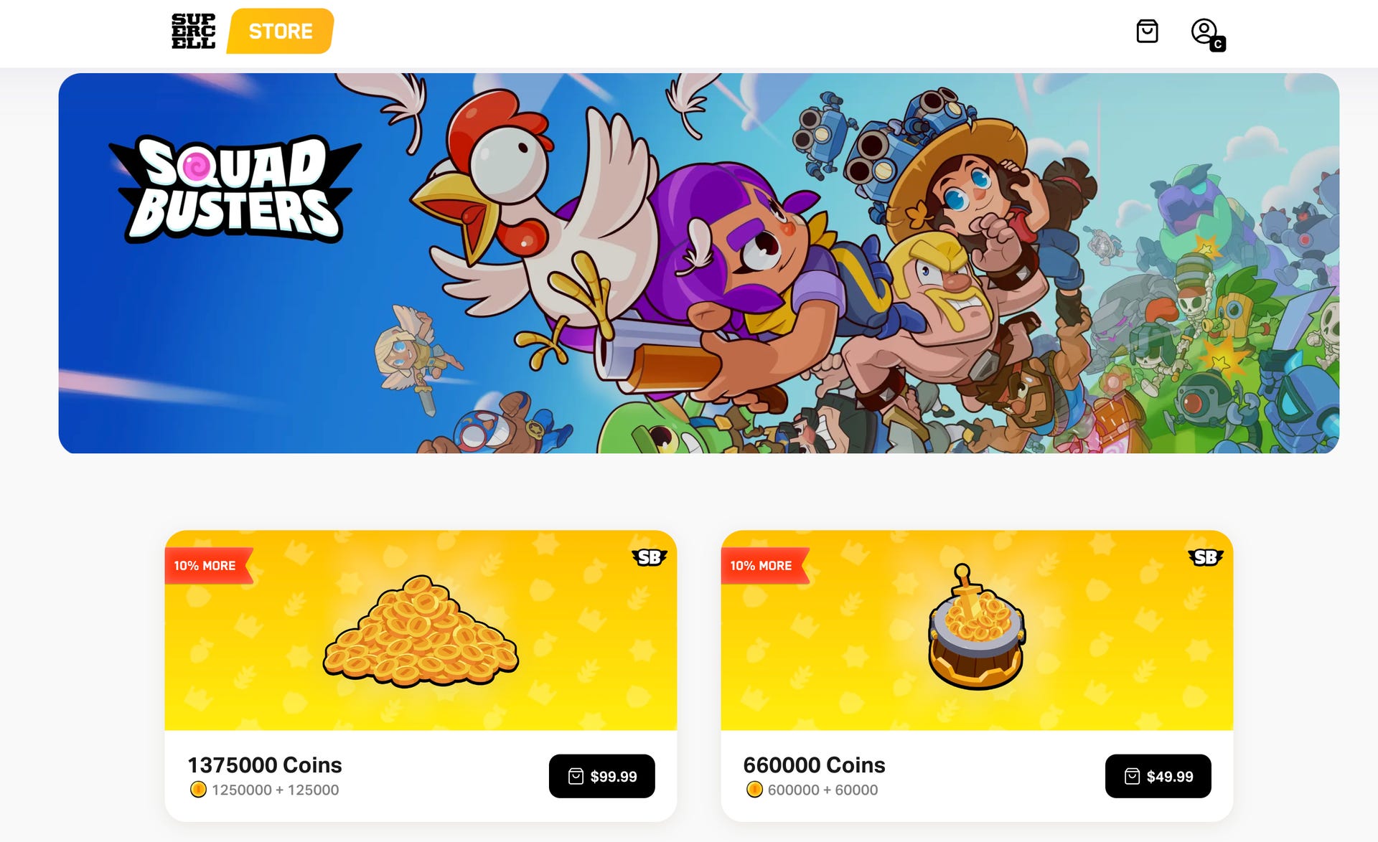Image resolution: width=1378 pixels, height=842 pixels.
Task: Click the 600000 + 60000 bonus text
Action: [x=822, y=790]
